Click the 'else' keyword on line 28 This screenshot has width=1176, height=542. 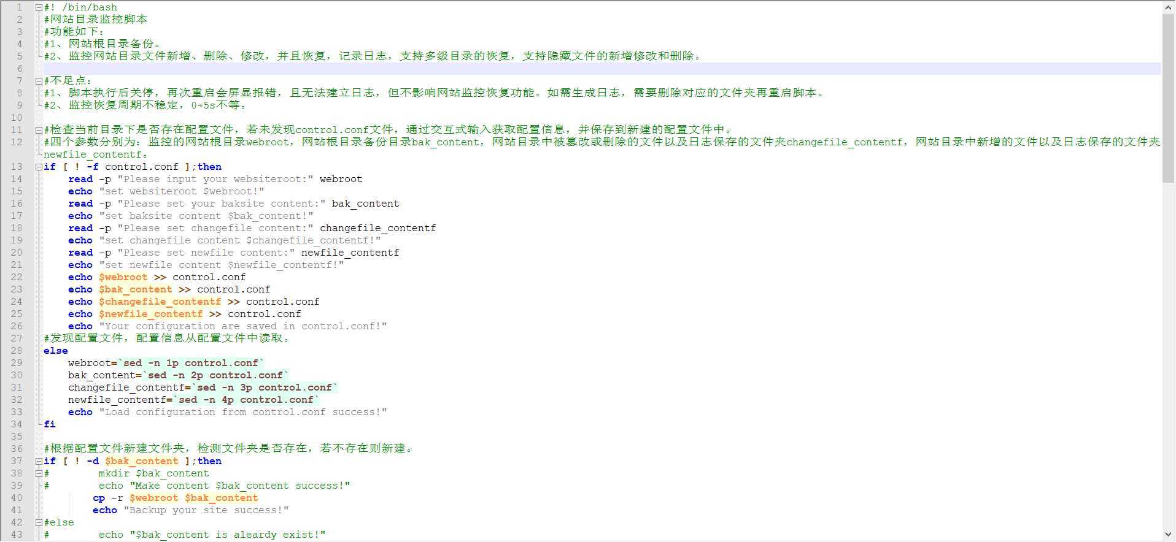[x=56, y=351]
